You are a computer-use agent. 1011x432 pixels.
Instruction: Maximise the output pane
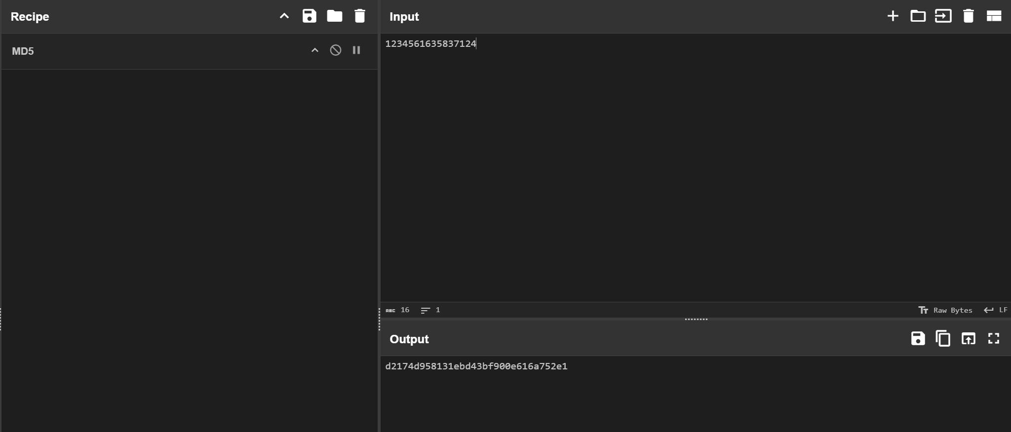pos(994,338)
